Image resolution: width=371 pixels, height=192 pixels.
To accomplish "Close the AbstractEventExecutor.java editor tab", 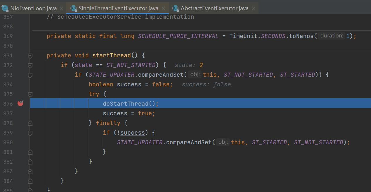I will tap(254, 8).
